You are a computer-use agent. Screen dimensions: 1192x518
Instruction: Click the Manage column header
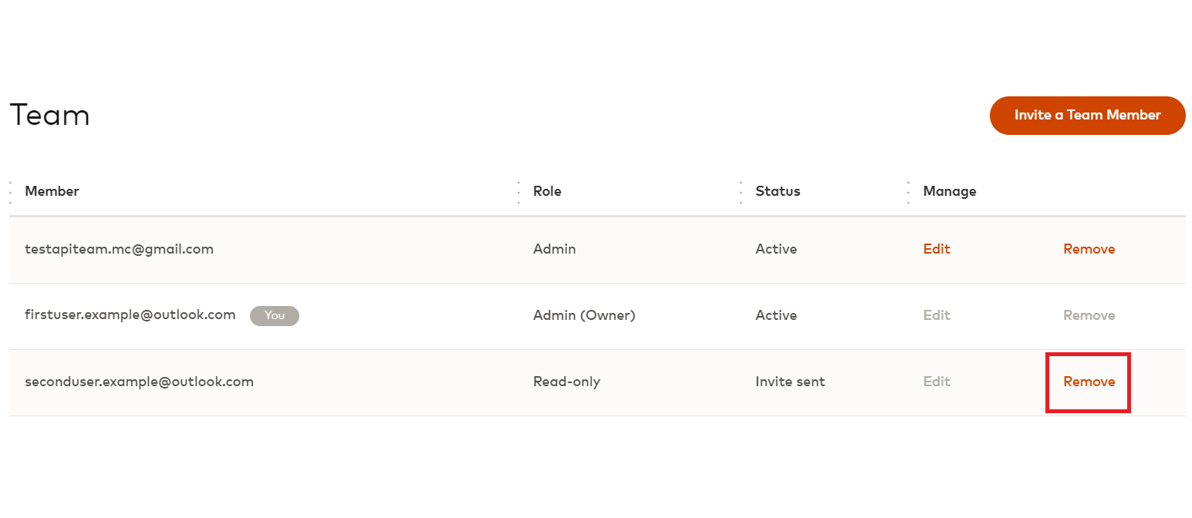(950, 191)
